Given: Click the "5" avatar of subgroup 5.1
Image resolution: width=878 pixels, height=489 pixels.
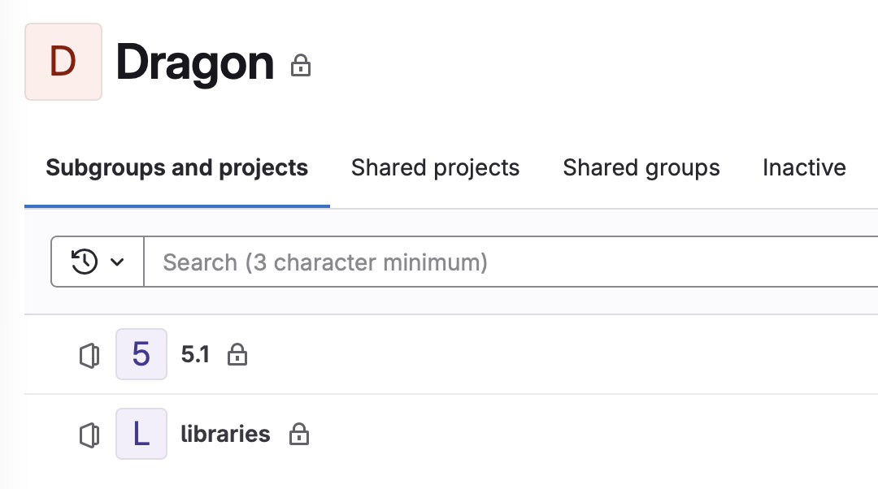Looking at the screenshot, I should point(141,354).
